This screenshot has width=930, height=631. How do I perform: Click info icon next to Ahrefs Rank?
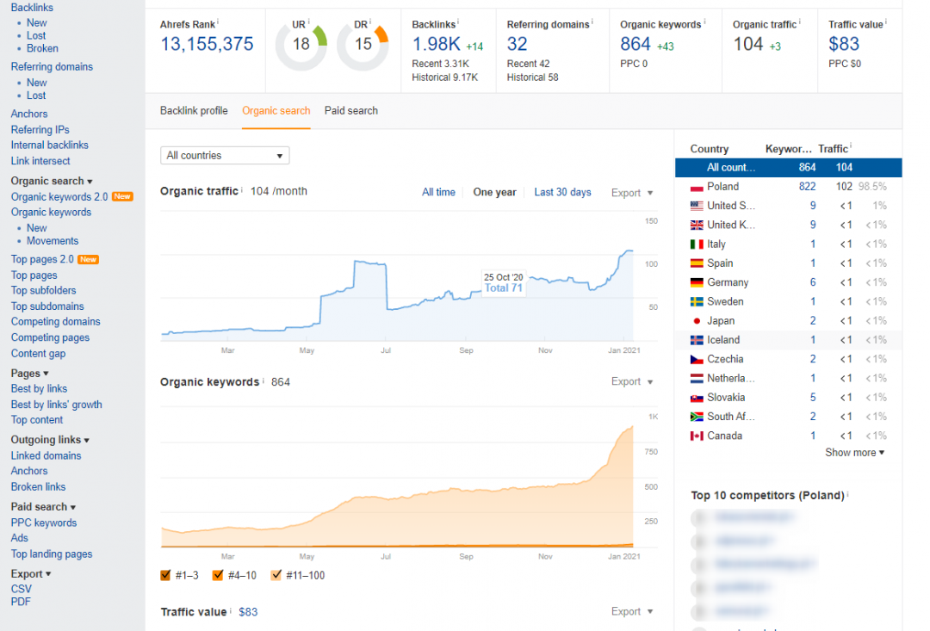218,22
